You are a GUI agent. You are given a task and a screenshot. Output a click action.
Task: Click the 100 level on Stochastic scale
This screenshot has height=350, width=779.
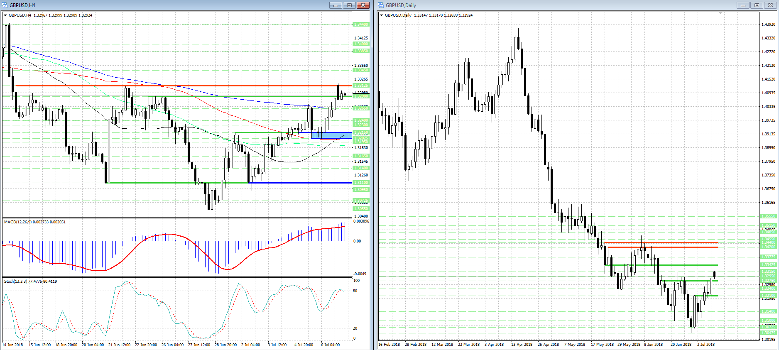tap(356, 281)
